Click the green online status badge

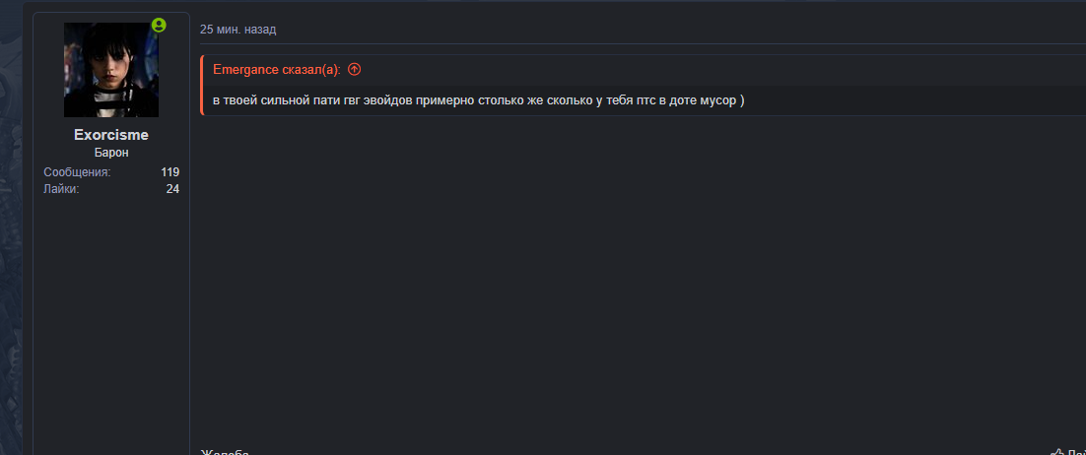pyautogui.click(x=159, y=26)
